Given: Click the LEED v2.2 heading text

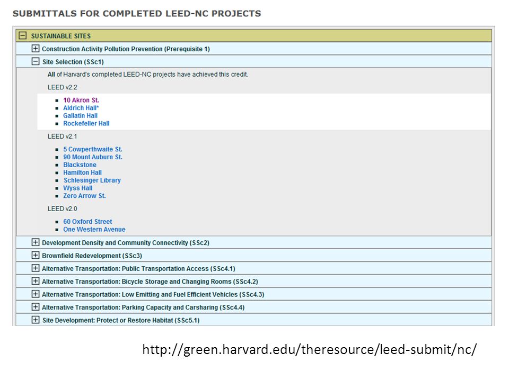Looking at the screenshot, I should coord(63,87).
